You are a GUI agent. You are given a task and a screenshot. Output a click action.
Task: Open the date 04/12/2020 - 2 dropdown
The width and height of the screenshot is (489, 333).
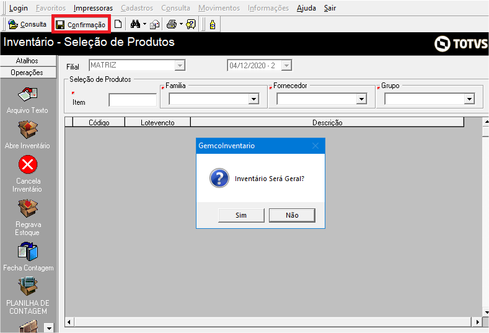(286, 66)
